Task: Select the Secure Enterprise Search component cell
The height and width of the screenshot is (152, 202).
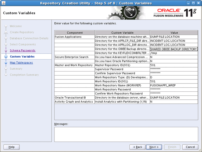Action: [74, 57]
